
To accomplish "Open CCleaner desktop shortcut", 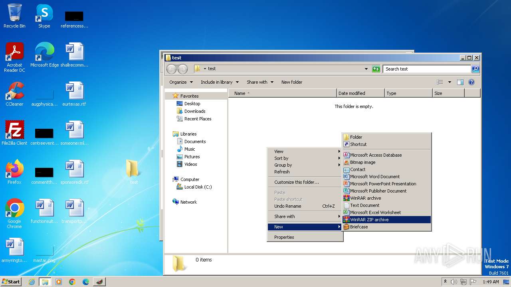I will point(14,94).
